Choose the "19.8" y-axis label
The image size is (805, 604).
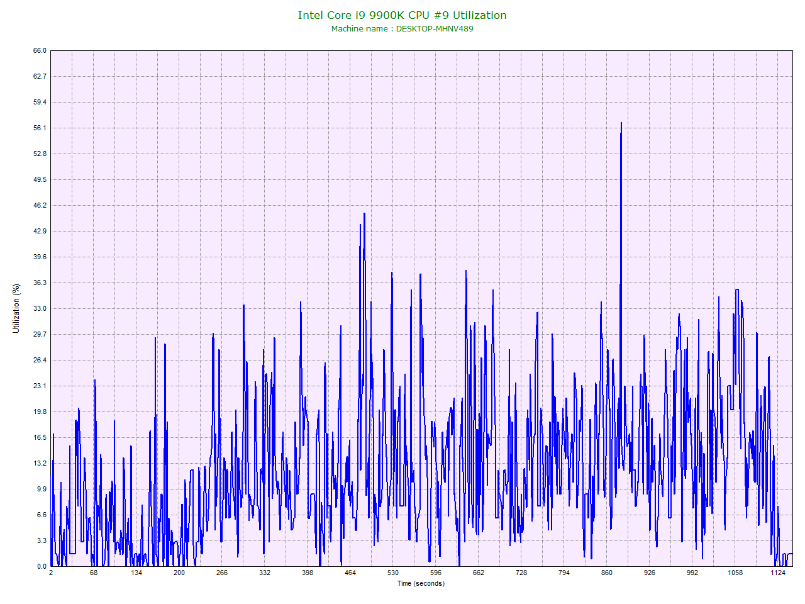pyautogui.click(x=40, y=412)
